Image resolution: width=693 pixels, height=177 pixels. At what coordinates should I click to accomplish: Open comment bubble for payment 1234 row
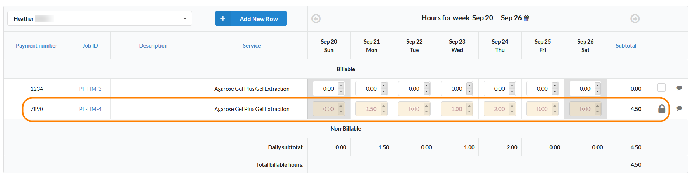tap(679, 88)
